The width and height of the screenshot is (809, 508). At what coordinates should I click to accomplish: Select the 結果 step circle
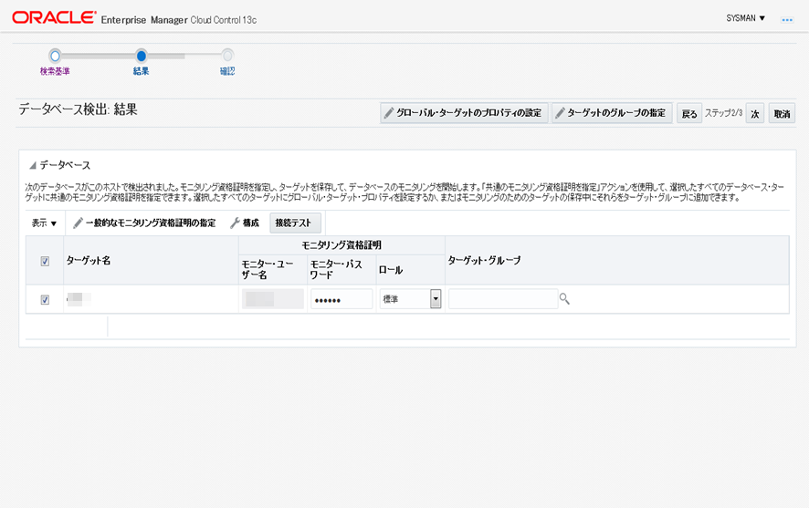pyautogui.click(x=141, y=56)
